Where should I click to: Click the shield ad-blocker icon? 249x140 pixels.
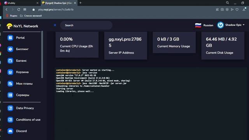[x=227, y=9]
